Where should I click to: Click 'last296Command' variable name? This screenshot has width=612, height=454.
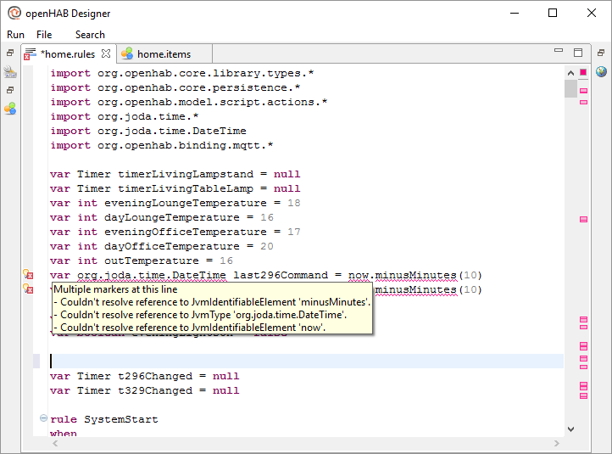[x=281, y=276]
